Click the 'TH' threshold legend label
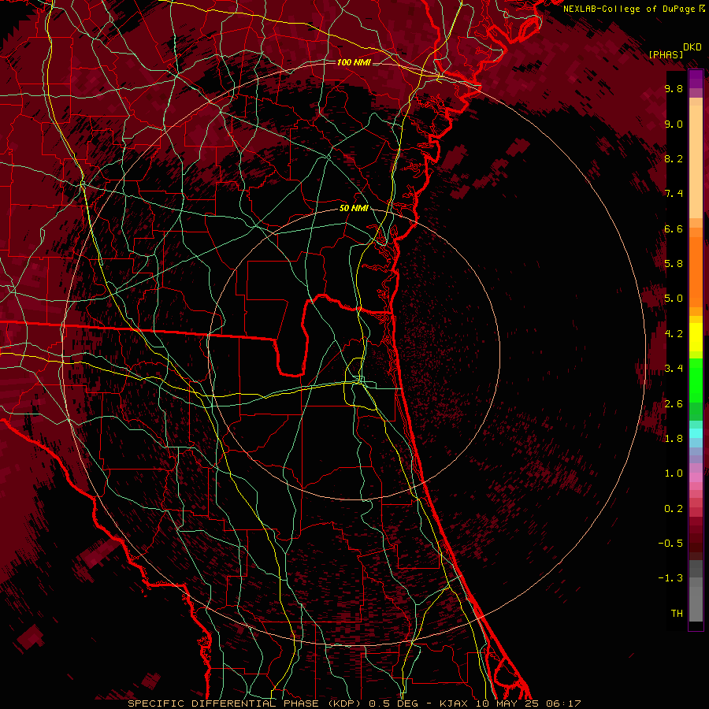The height and width of the screenshot is (709, 709). [677, 613]
